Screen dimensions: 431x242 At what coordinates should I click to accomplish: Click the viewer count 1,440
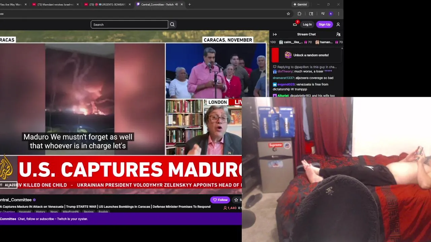[230, 208]
